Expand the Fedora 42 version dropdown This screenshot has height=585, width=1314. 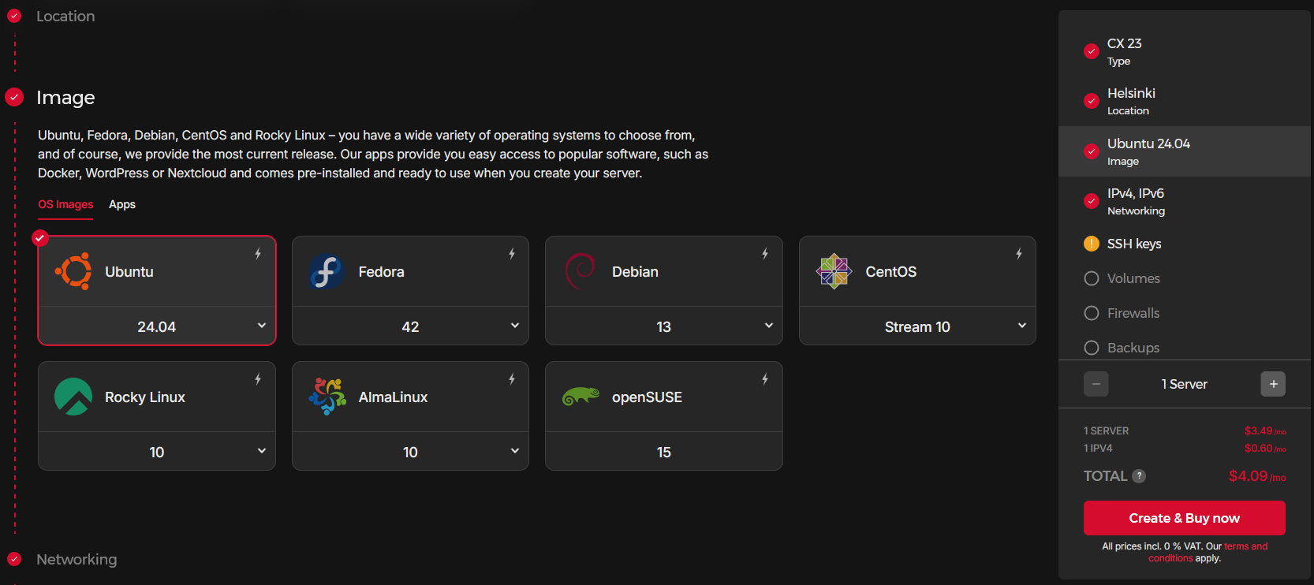tap(410, 326)
